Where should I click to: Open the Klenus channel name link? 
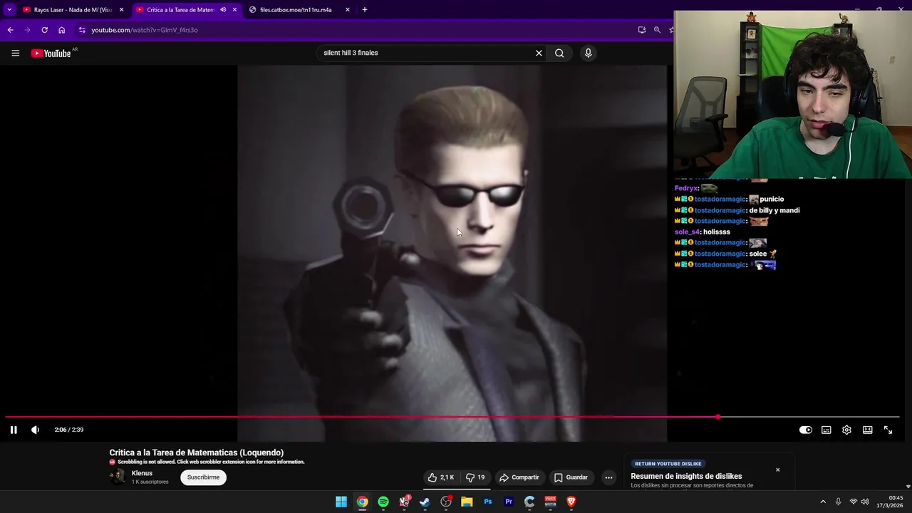pos(142,473)
